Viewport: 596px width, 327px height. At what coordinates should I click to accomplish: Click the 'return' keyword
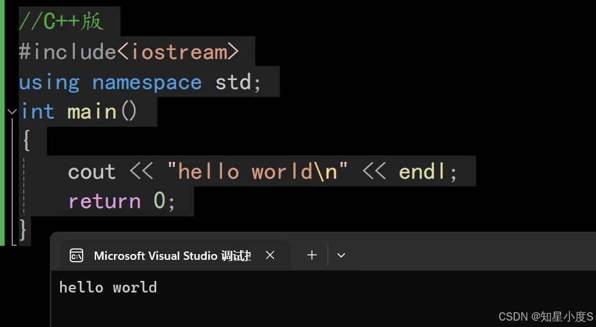(104, 201)
